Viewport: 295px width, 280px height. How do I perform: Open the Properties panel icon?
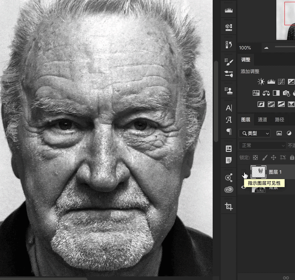[229, 148]
